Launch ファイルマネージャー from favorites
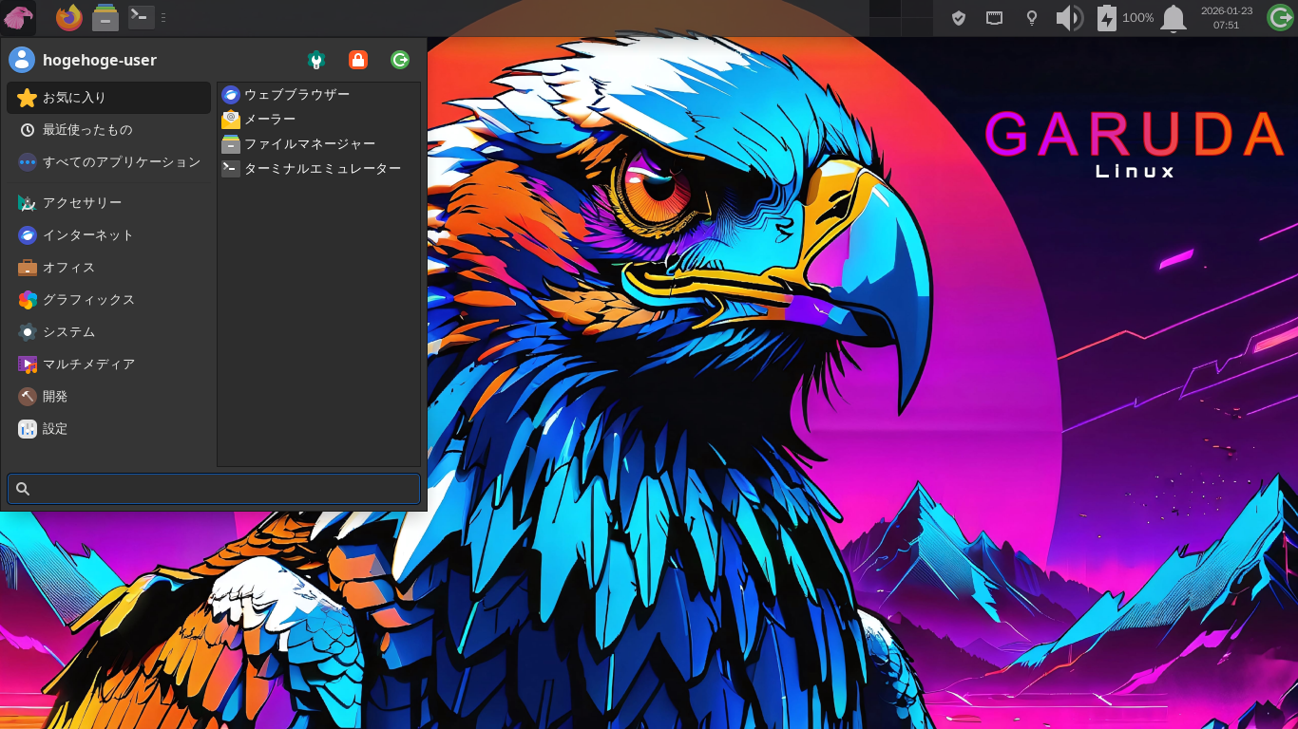1298x729 pixels. click(x=318, y=144)
